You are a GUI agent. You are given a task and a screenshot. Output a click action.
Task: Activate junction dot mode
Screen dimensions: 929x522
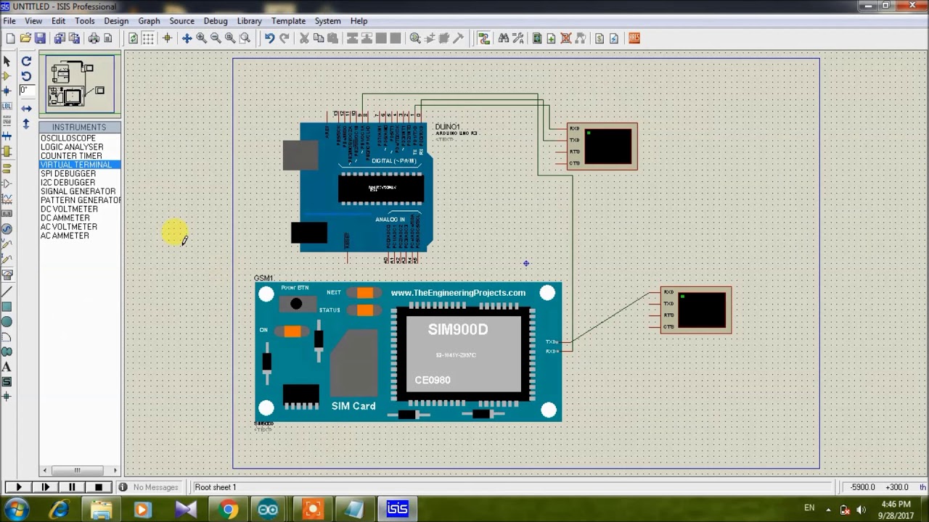pos(7,91)
